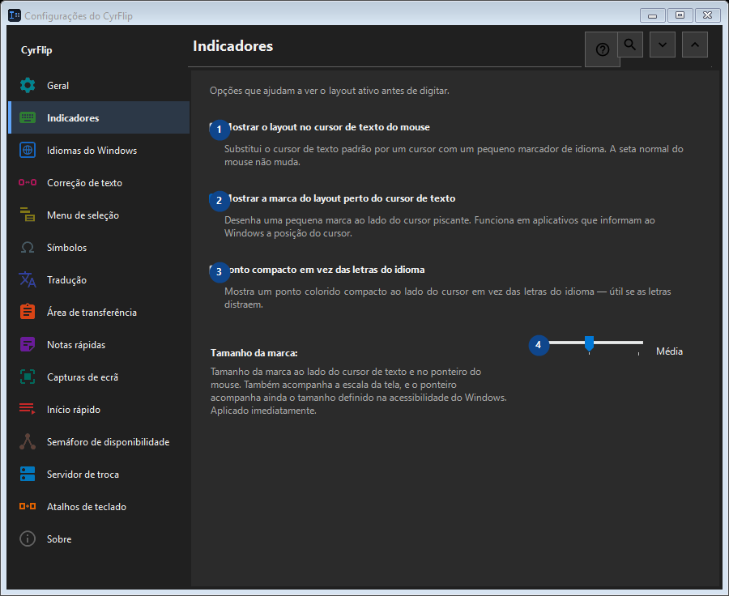Click the Indicadores page heading
Image resolution: width=729 pixels, height=596 pixels.
pyautogui.click(x=233, y=46)
